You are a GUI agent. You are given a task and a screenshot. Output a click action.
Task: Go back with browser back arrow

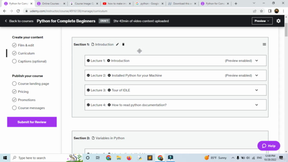[x=4, y=11]
